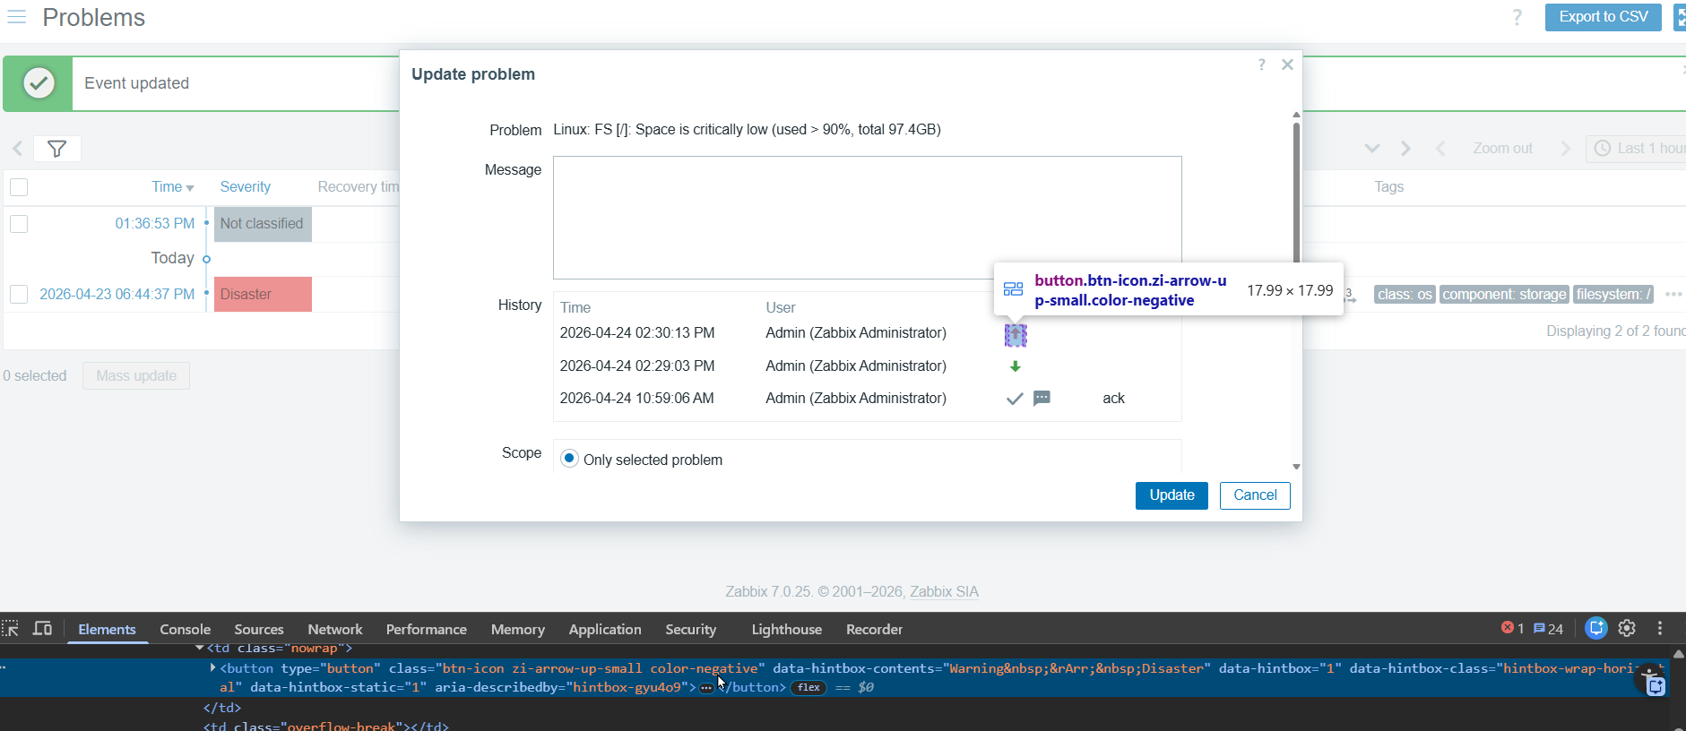Tick checkbox for the 01:36:53 PM problem

pyautogui.click(x=19, y=224)
